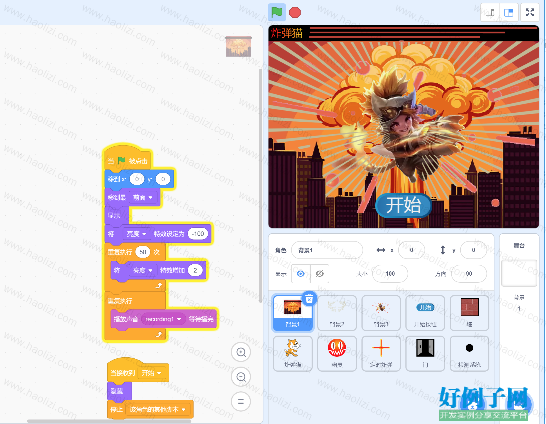
Task: Open the recording1 sound dropdown
Action: (163, 319)
